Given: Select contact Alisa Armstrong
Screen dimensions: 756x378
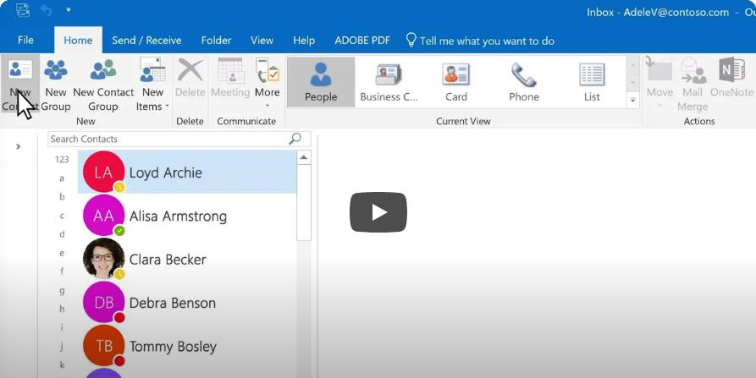Looking at the screenshot, I should pos(187,216).
